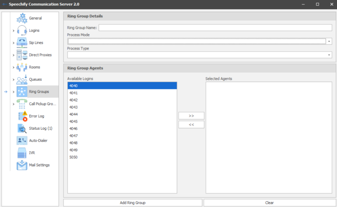Select login 4043 in Available Logins
Screen dimensions: 337x207
(x=122, y=107)
